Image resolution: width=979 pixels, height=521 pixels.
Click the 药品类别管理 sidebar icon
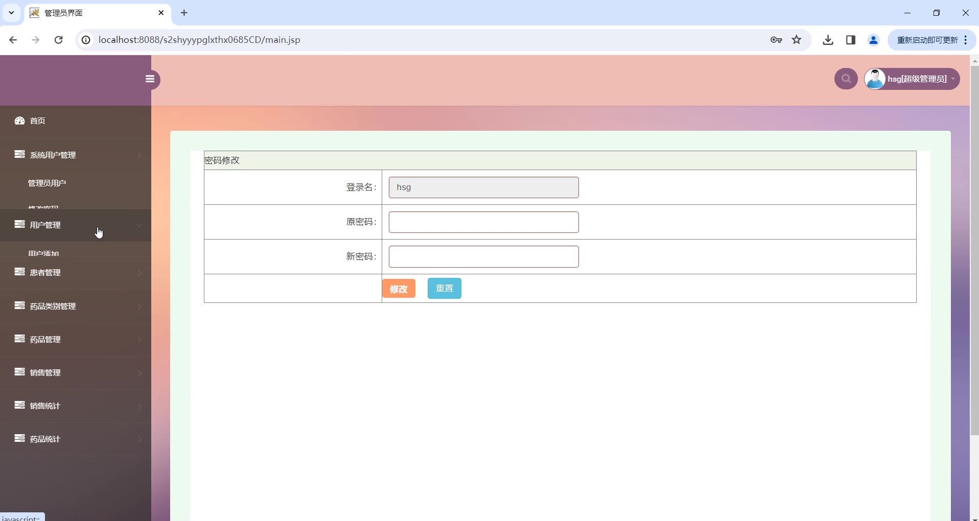pyautogui.click(x=19, y=306)
